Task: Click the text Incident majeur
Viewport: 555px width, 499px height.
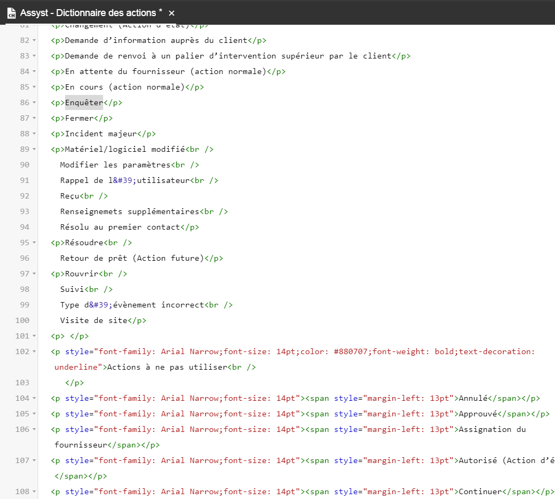Action: [x=101, y=134]
